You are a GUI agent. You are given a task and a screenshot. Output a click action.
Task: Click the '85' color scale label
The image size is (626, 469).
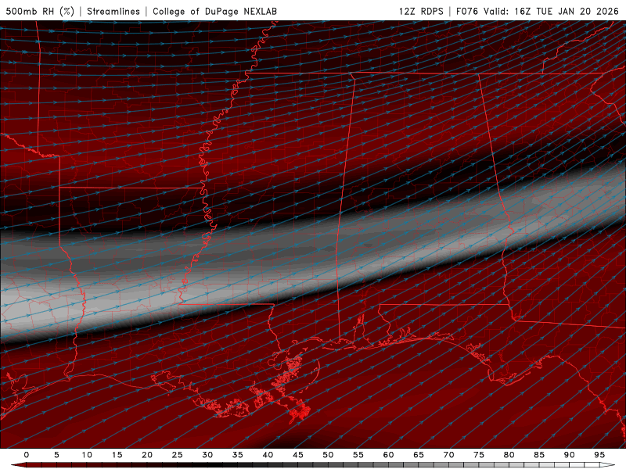[539, 455]
